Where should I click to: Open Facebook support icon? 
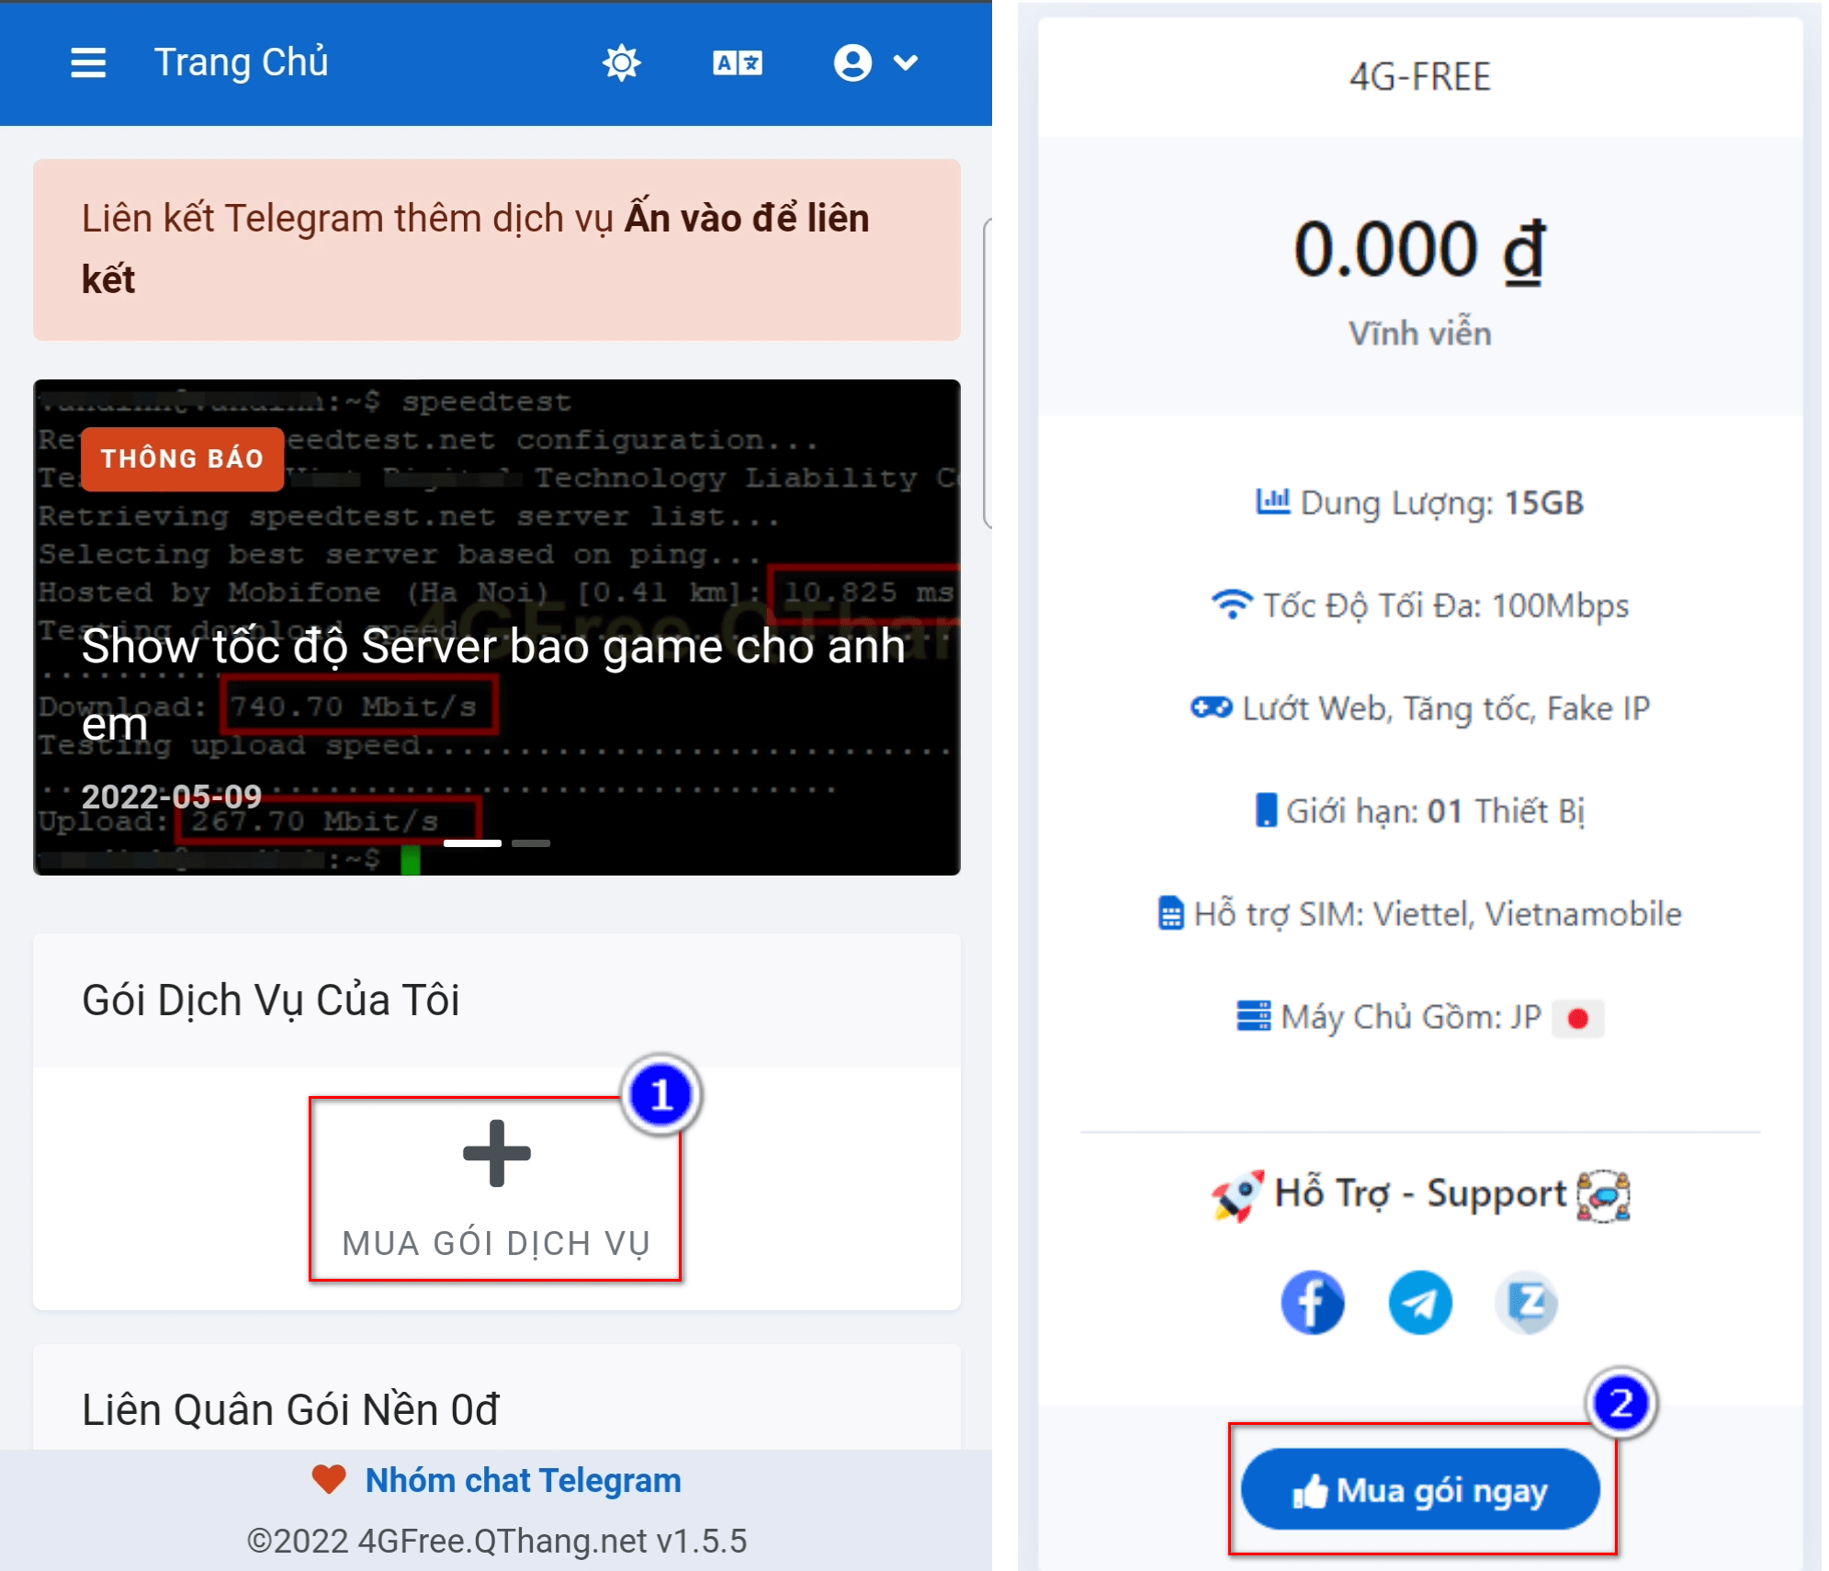[1312, 1302]
